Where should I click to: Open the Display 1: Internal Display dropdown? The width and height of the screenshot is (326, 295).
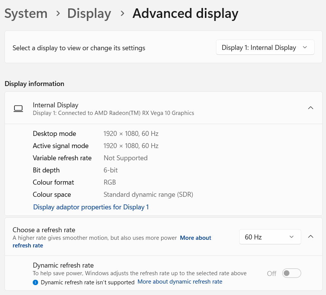point(265,48)
